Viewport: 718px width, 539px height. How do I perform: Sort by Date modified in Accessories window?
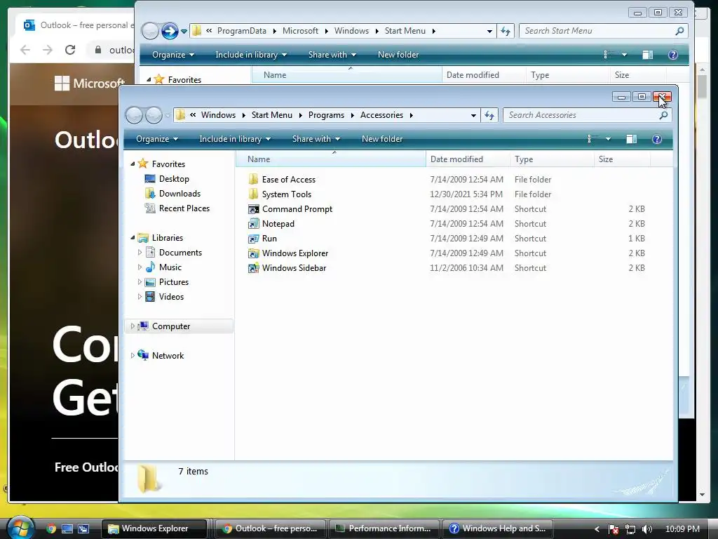[468, 159]
